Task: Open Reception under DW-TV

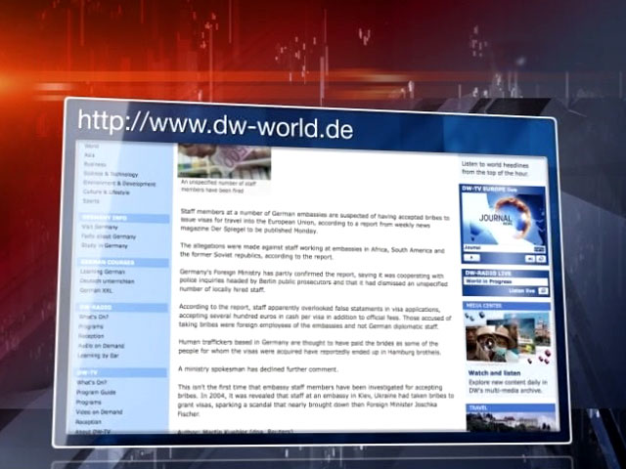Action: 89,421
